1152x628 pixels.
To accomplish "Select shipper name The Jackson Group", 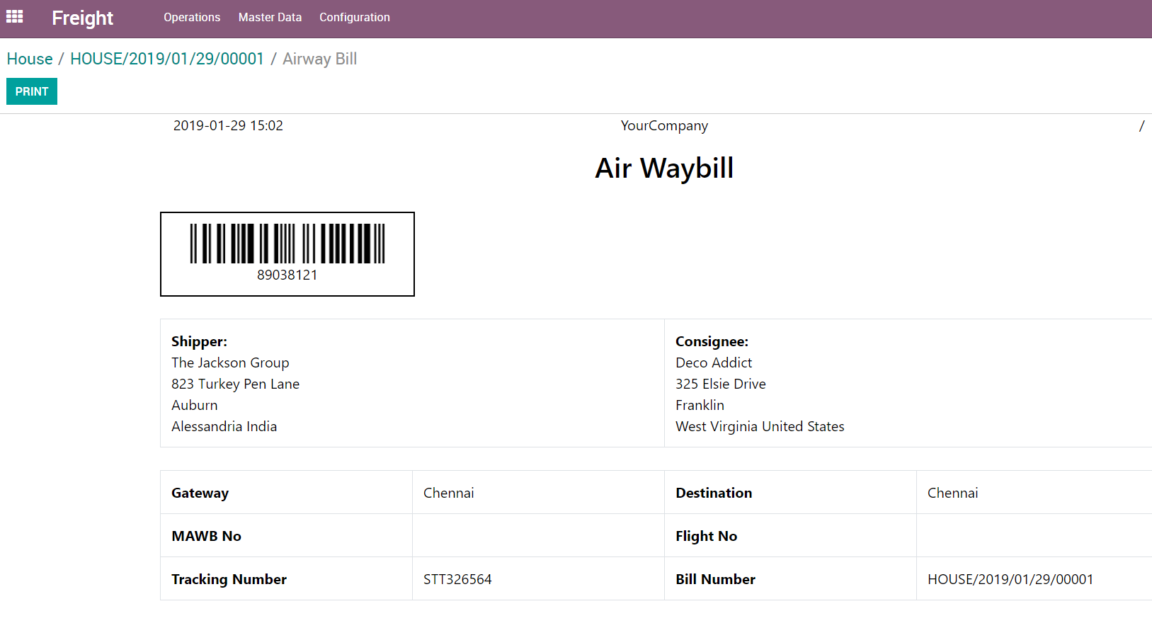I will coord(230,362).
